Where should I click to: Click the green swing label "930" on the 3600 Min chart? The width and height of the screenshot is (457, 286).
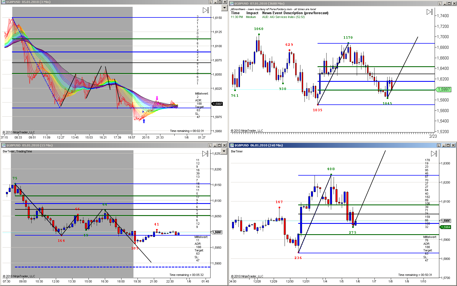click(x=283, y=89)
